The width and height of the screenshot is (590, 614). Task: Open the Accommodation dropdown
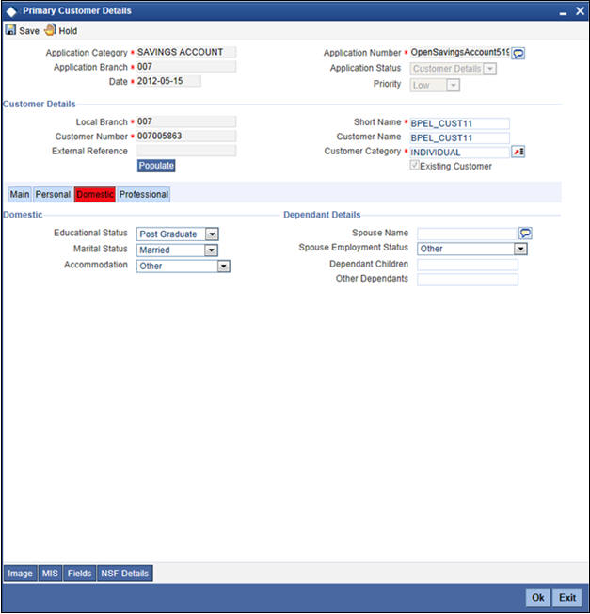pyautogui.click(x=223, y=266)
